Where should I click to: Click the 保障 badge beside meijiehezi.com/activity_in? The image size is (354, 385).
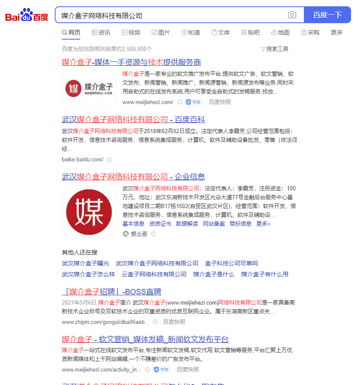(162, 369)
